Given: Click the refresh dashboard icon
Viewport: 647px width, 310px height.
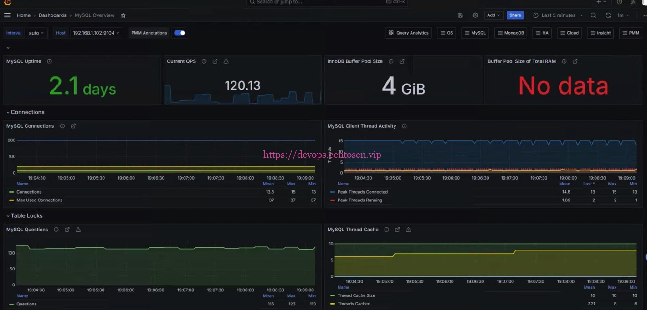Looking at the screenshot, I should (608, 15).
